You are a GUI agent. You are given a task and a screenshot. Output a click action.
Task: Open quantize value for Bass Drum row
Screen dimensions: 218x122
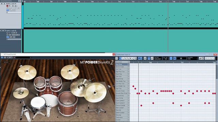pyautogui.click(x=129, y=64)
